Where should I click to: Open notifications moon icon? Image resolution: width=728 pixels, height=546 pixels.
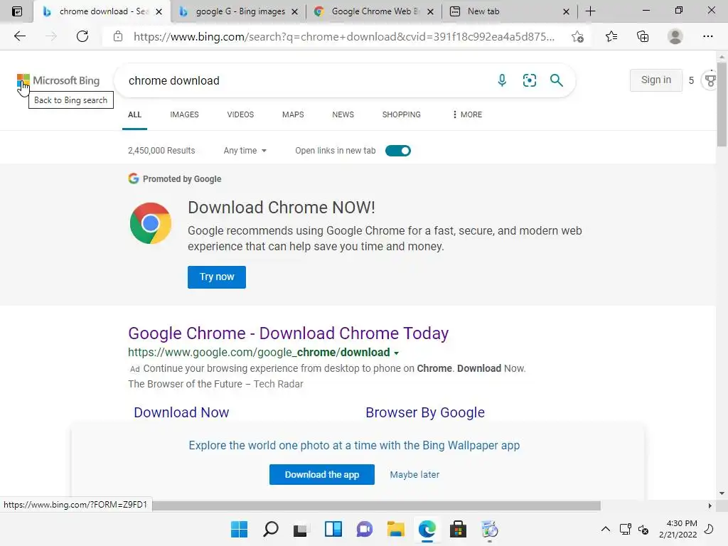pyautogui.click(x=709, y=529)
